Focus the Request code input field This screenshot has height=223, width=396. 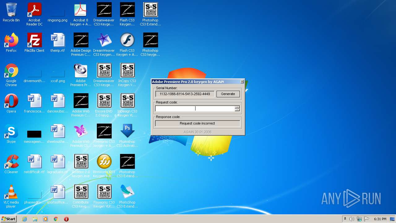[195, 108]
